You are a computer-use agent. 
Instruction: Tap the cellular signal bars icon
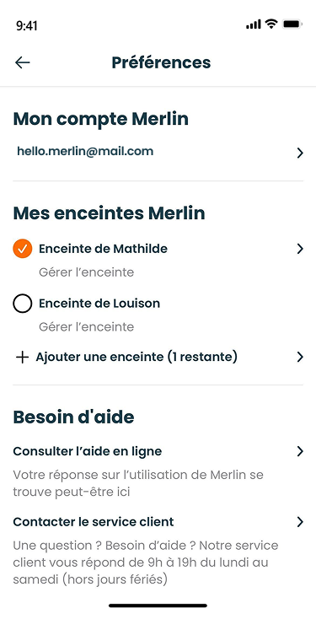tap(254, 24)
